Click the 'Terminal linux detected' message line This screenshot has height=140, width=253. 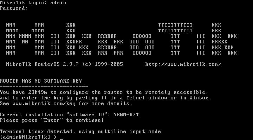[x=80, y=132]
